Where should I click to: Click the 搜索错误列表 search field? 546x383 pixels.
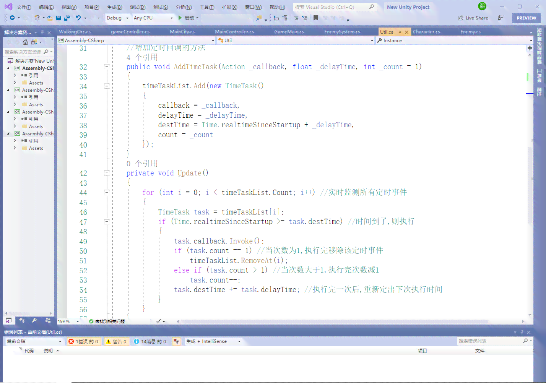[x=495, y=341]
